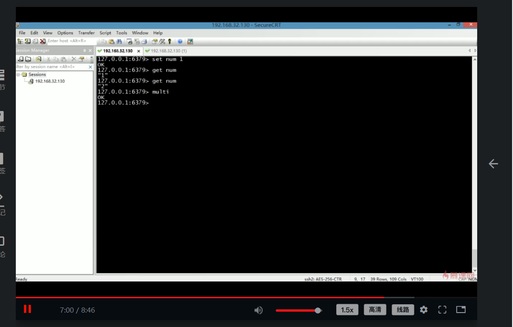The height and width of the screenshot is (327, 513).
Task: Click the Quick Connect lightning icon
Action: coord(28,41)
